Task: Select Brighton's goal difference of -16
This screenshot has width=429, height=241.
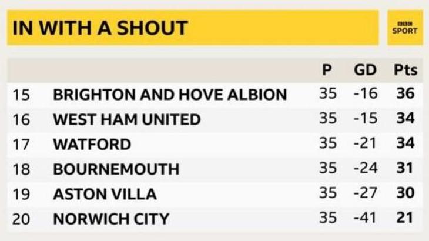Action: click(x=364, y=94)
